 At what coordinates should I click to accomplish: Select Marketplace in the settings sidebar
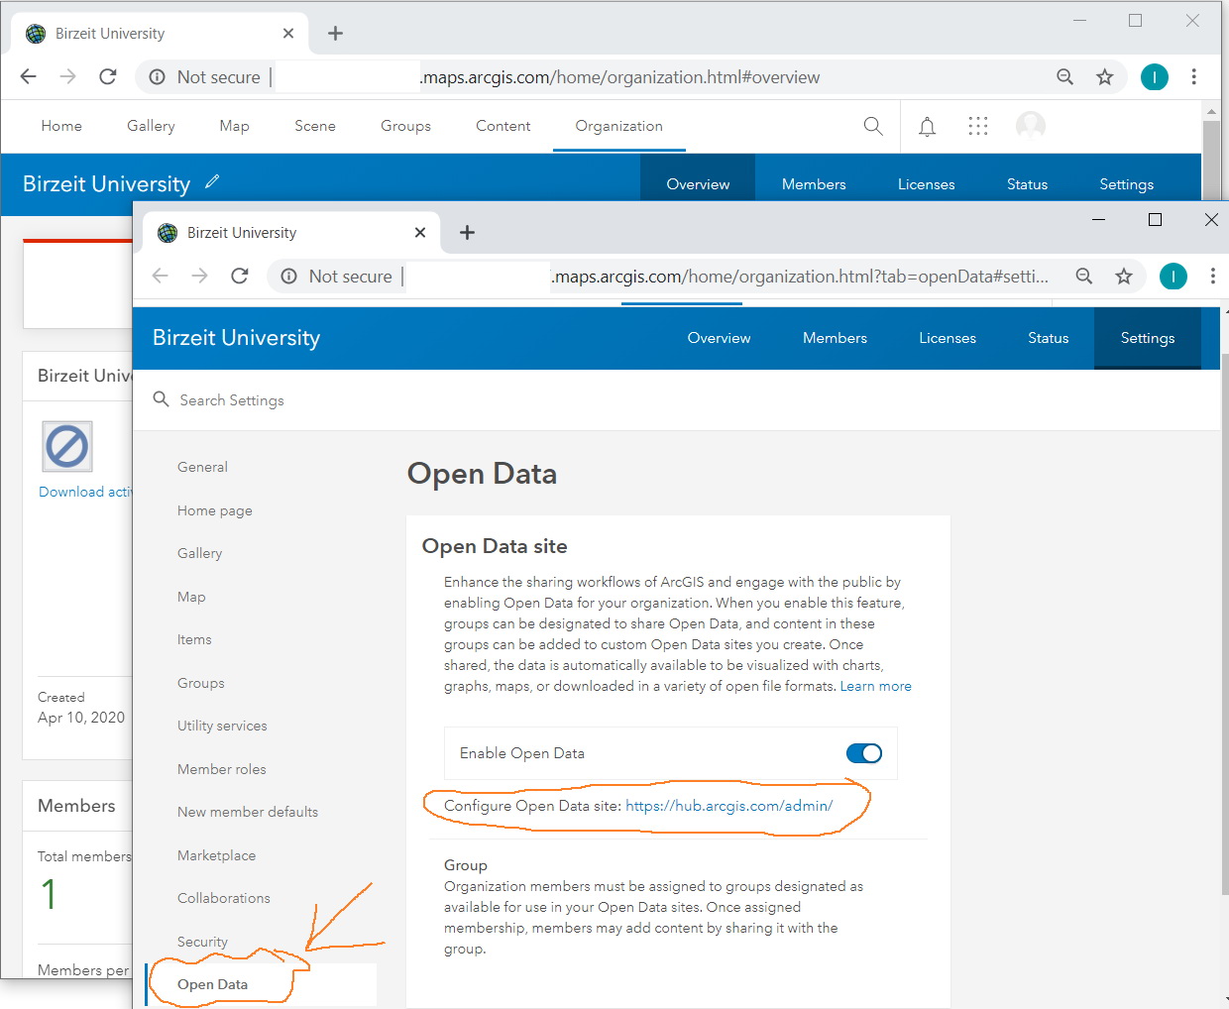point(217,855)
